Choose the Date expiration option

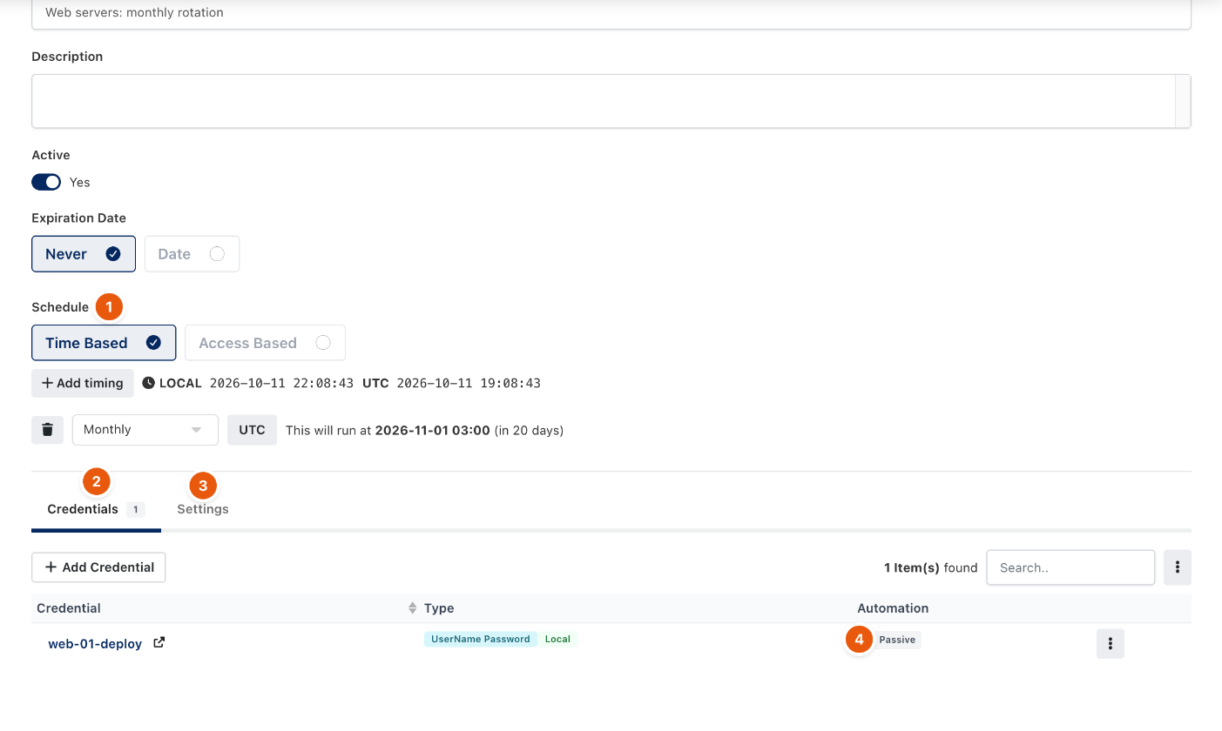pos(192,254)
